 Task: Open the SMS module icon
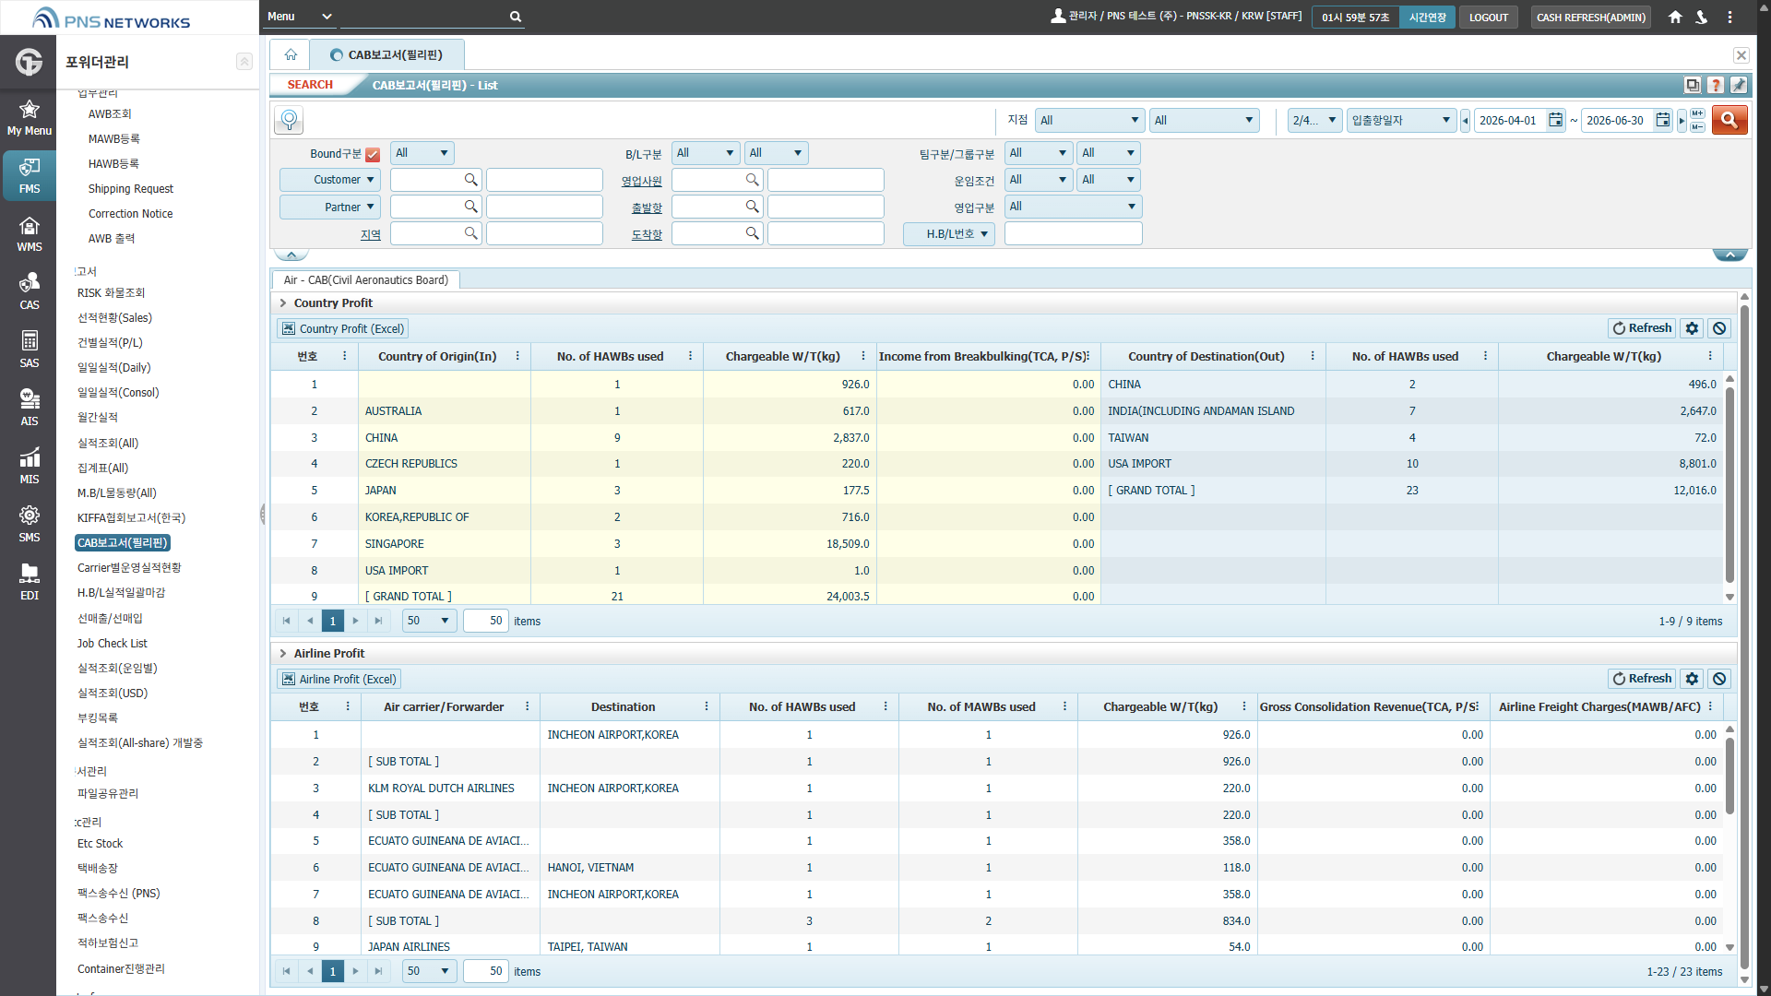click(29, 524)
